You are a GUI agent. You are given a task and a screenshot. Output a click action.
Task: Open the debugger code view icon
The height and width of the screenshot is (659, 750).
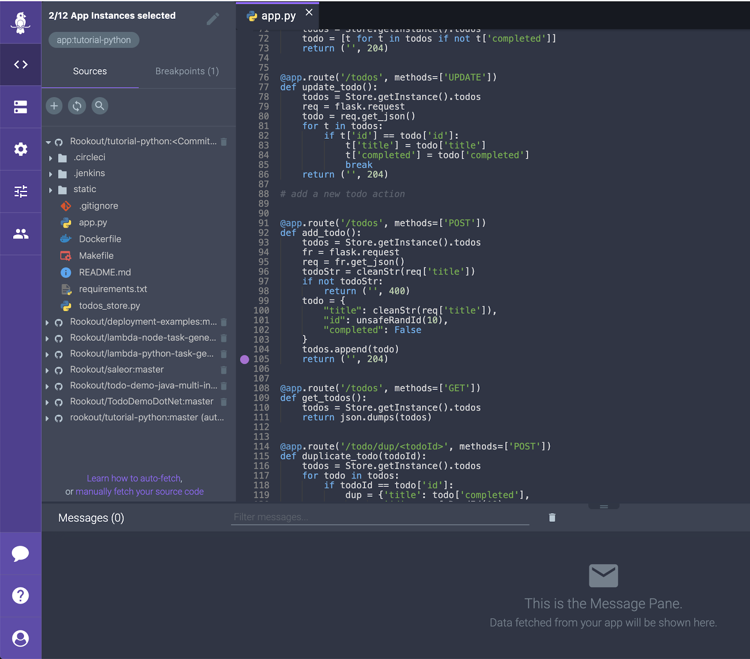point(21,64)
